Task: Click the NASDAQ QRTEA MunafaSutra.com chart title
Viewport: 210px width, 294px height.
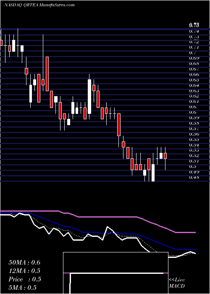Action: tap(39, 5)
